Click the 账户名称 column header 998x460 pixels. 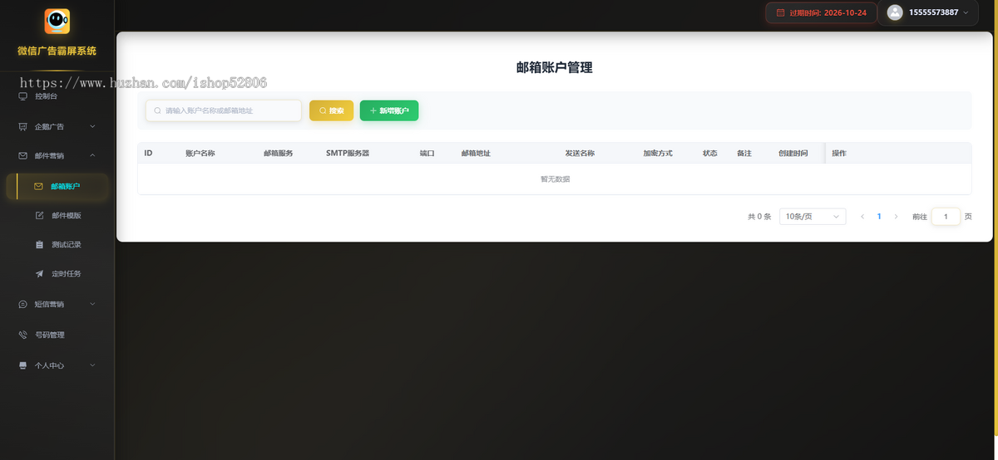coord(200,154)
